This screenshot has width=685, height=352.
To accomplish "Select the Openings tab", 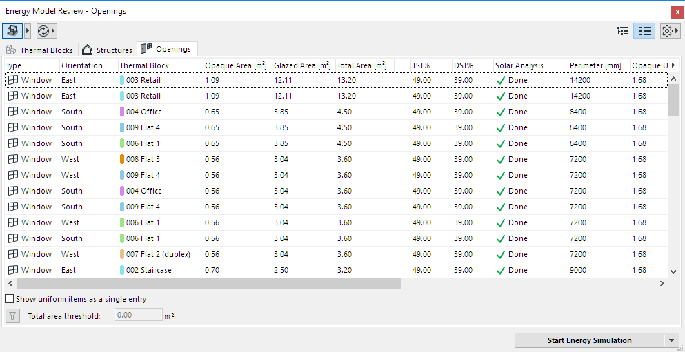I will [x=167, y=49].
